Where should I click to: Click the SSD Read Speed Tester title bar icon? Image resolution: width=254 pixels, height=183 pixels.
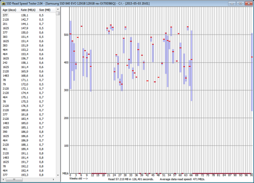click(x=3, y=3)
